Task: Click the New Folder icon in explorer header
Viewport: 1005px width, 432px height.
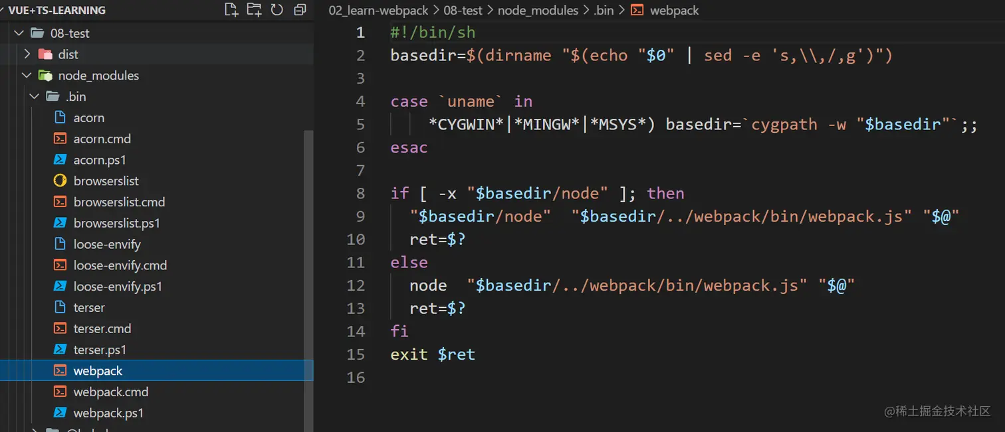Action: click(254, 10)
